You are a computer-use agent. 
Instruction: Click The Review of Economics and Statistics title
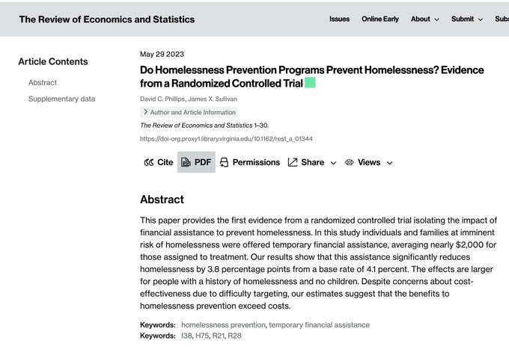[107, 19]
